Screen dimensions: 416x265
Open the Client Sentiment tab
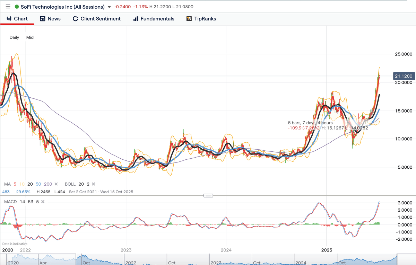[97, 19]
